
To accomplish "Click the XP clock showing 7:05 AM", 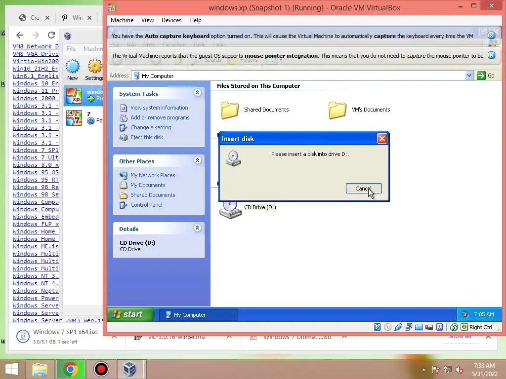I will coord(484,314).
